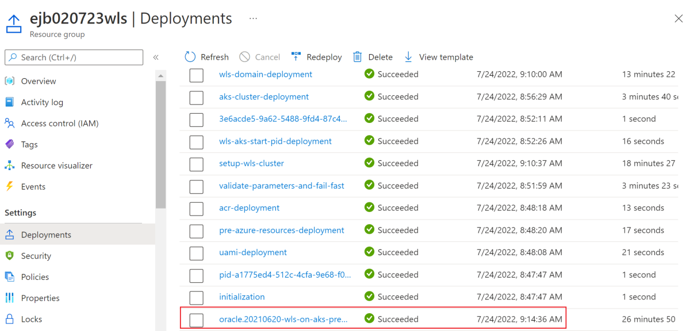This screenshot has height=331, width=690.
Task: Collapse the sidebar with double chevron
Action: click(x=156, y=57)
